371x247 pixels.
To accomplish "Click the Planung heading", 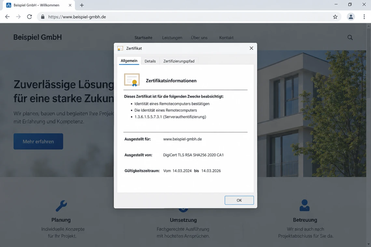I will click(61, 220).
